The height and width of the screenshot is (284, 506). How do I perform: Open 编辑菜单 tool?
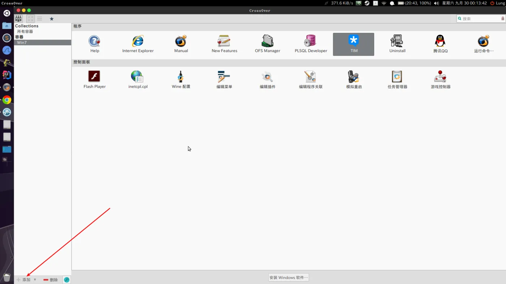tap(224, 79)
